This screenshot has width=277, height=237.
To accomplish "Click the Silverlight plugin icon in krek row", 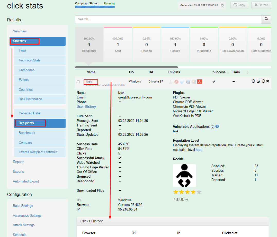I will tap(182, 81).
